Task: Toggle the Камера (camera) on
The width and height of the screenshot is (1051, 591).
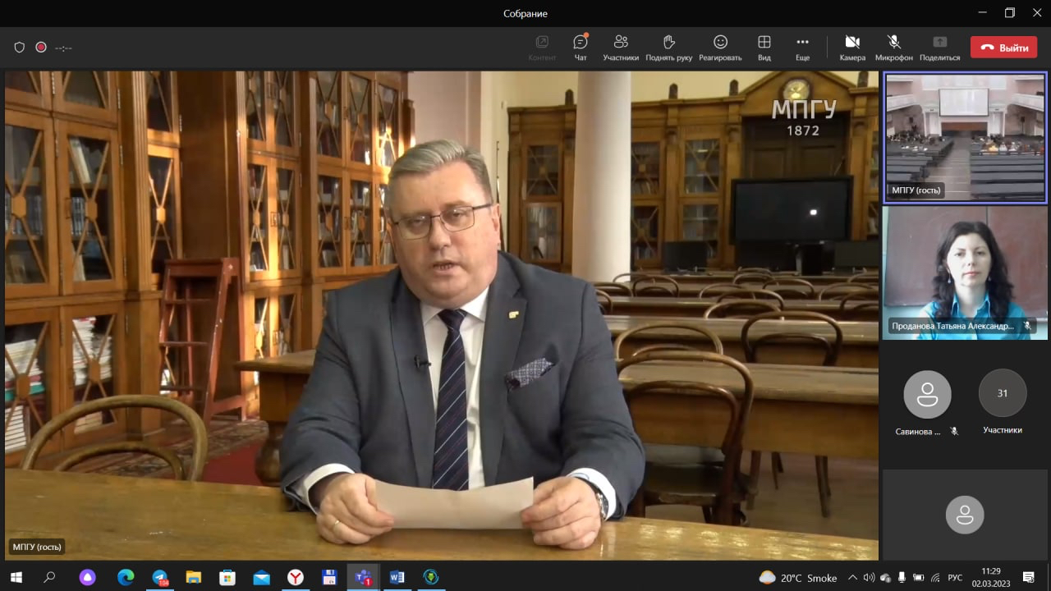Action: tap(852, 47)
